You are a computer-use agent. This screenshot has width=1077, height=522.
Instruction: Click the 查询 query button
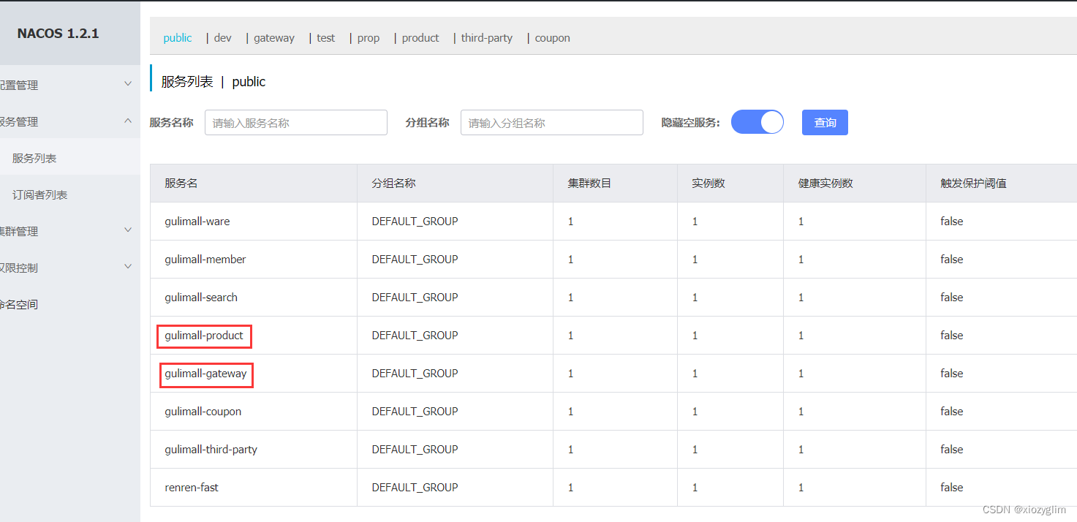click(x=825, y=122)
